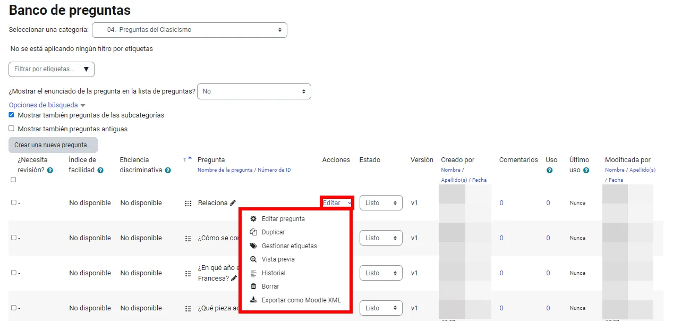Screen dimensions: 673x321
Task: Click the trash icon for Borrar
Action: click(253, 286)
